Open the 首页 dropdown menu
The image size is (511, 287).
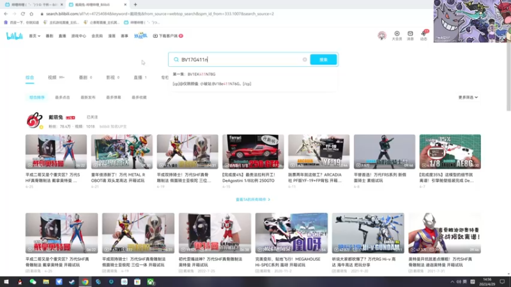34,36
